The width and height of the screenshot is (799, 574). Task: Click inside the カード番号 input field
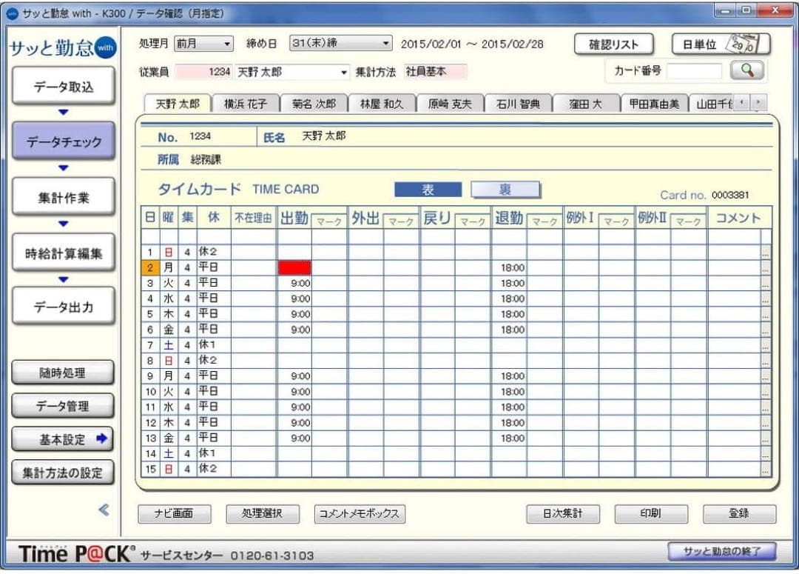695,70
